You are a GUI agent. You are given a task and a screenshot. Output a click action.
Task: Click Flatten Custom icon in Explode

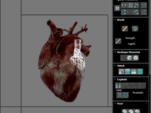143,86
